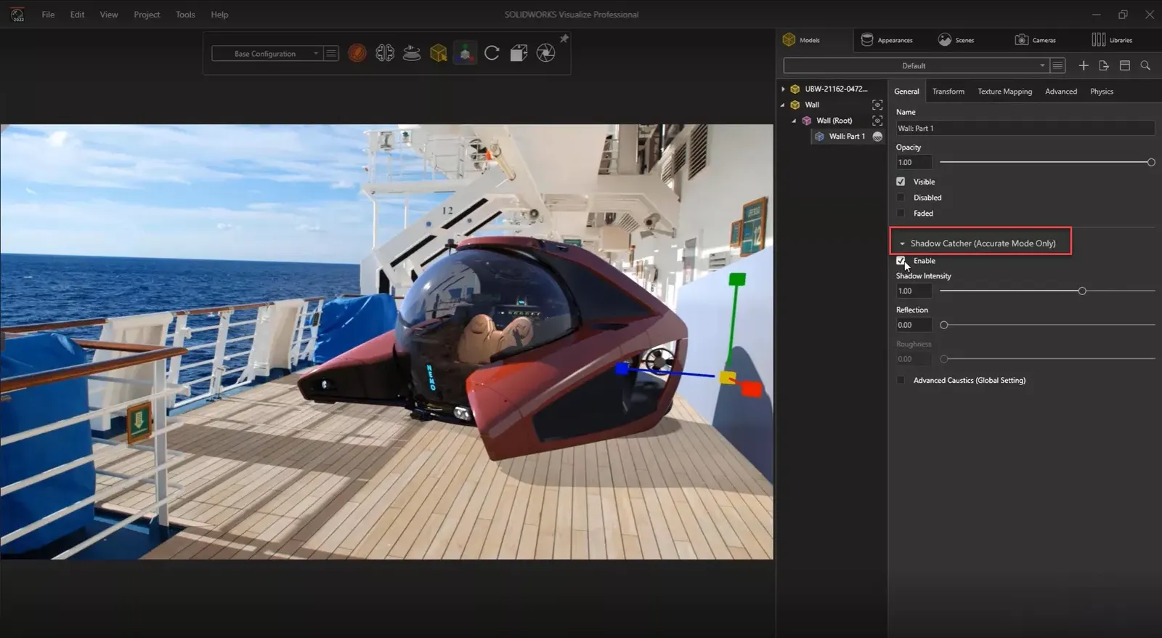Open the File menu

(x=48, y=15)
